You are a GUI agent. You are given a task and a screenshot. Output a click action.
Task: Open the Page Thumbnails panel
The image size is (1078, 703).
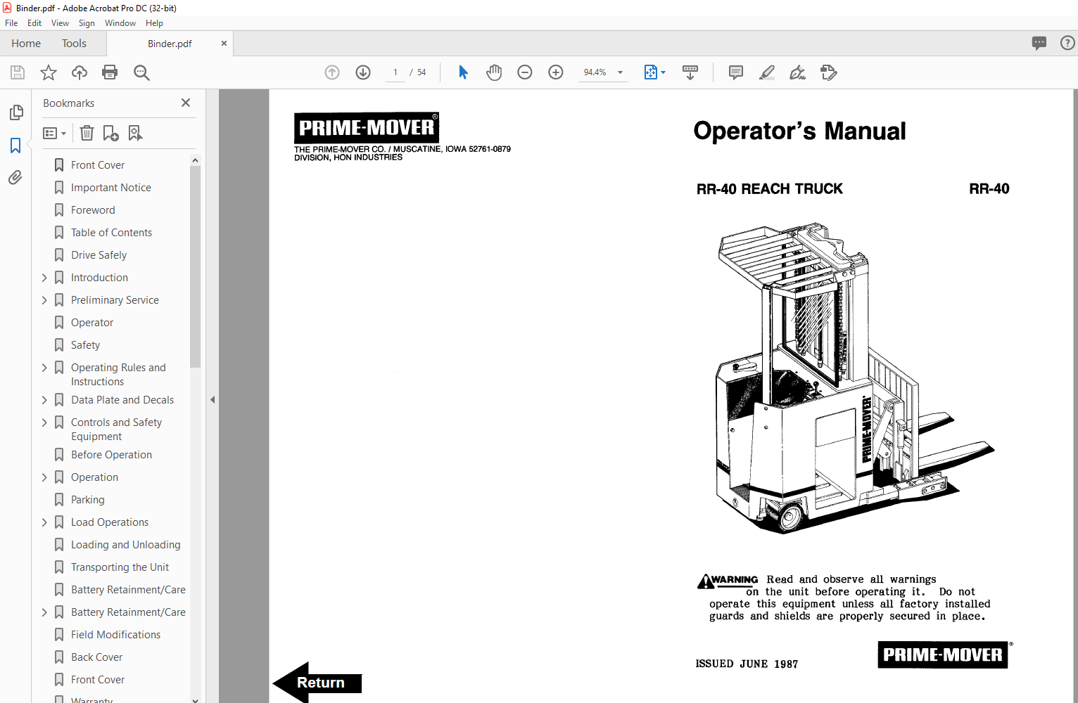[15, 112]
